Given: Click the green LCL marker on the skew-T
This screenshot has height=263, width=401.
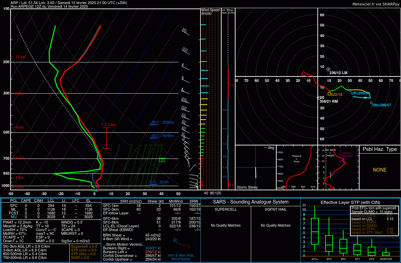Looking at the screenshot, I should pyautogui.click(x=162, y=161).
